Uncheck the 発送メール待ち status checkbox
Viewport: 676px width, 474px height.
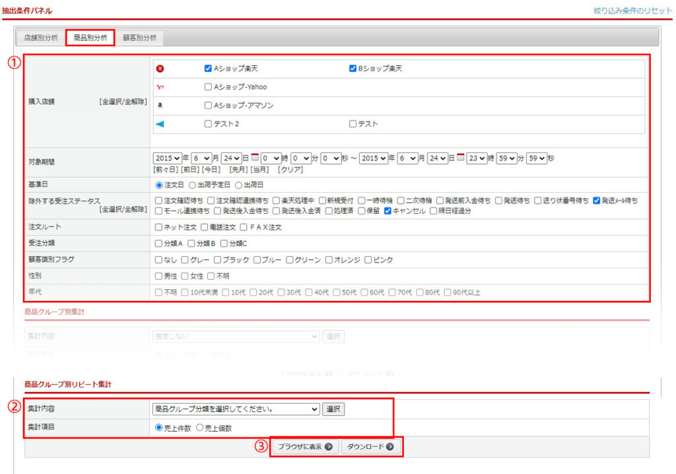pos(596,201)
